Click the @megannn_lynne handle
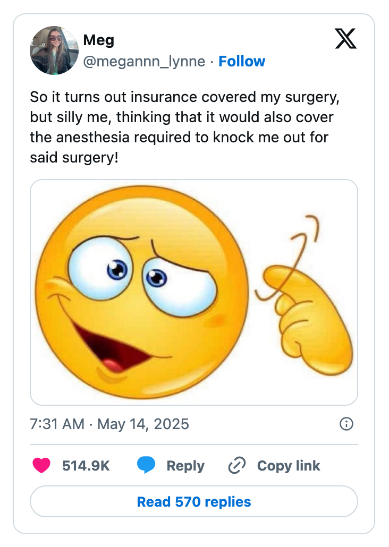Image resolution: width=389 pixels, height=547 pixels. click(x=142, y=62)
